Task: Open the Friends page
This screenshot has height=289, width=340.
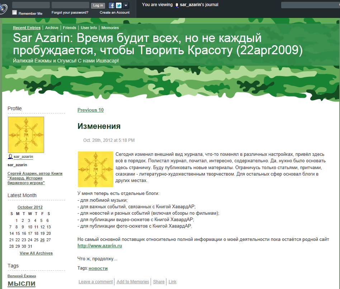Action: click(x=69, y=28)
